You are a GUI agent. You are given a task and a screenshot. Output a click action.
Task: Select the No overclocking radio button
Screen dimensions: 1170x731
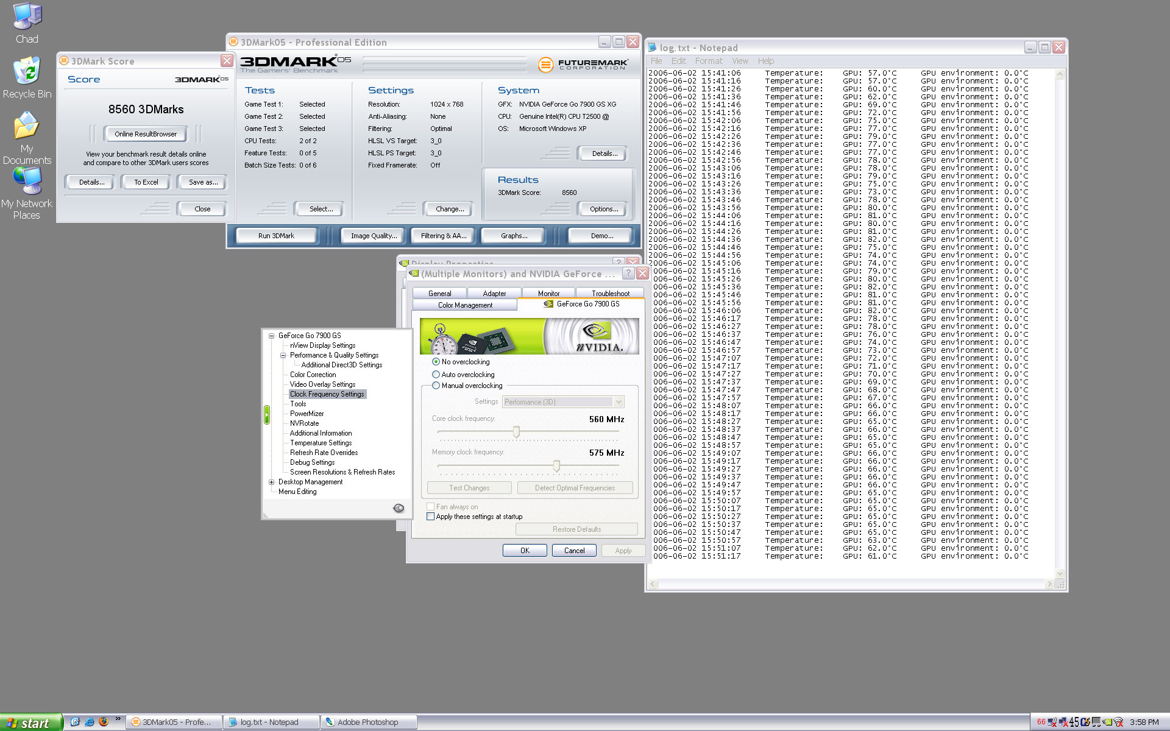click(x=436, y=362)
